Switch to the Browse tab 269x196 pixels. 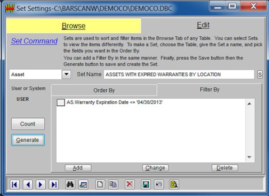click(x=74, y=26)
